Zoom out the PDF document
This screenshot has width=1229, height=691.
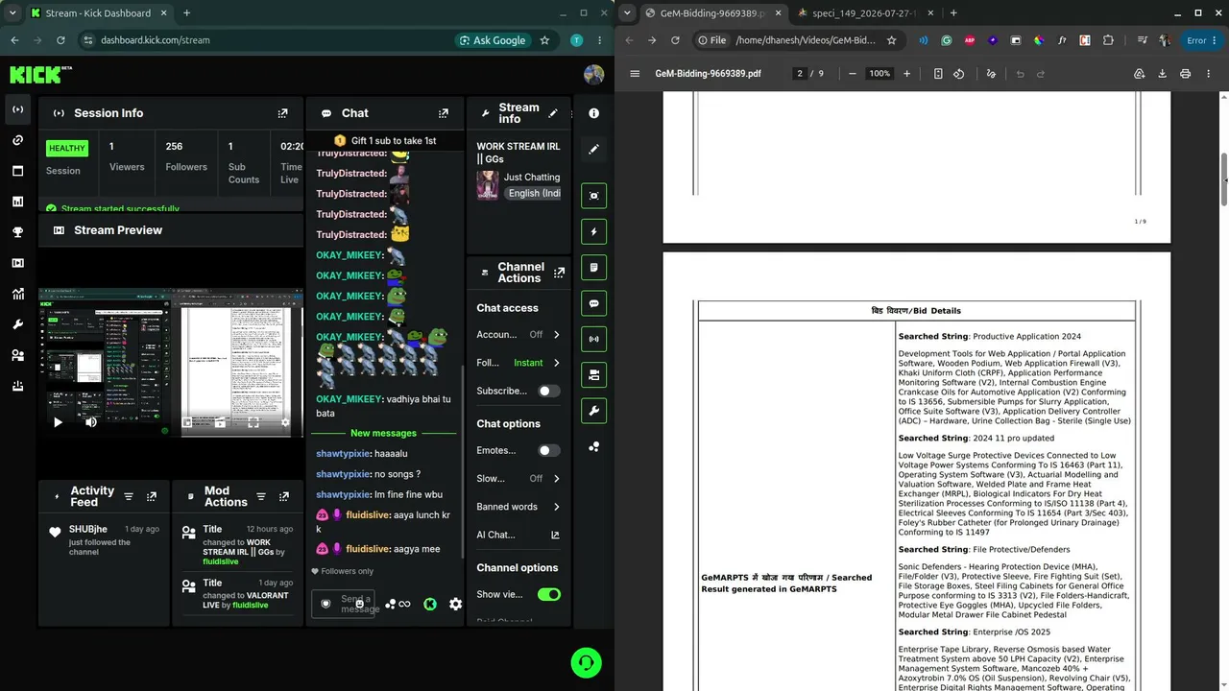tap(853, 74)
